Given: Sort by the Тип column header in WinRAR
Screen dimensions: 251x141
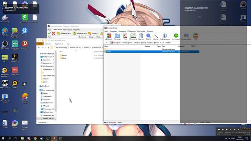Looking at the screenshot, I should (x=164, y=46).
